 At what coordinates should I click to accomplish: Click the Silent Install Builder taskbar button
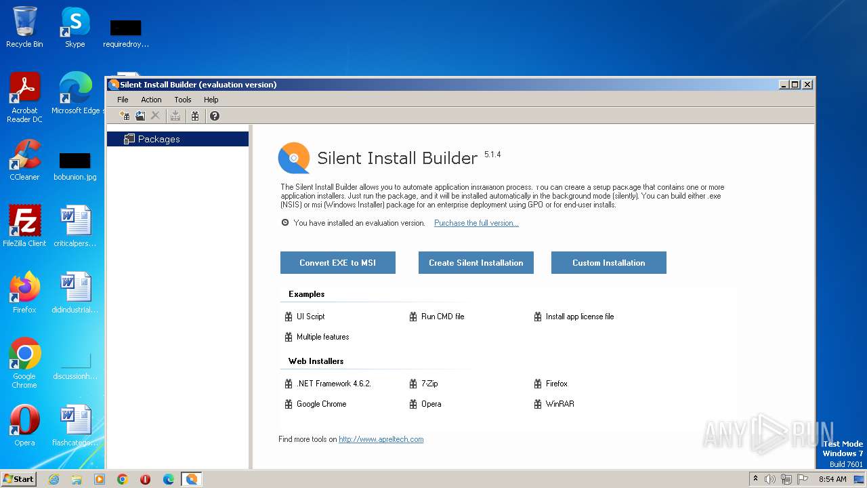(x=192, y=479)
